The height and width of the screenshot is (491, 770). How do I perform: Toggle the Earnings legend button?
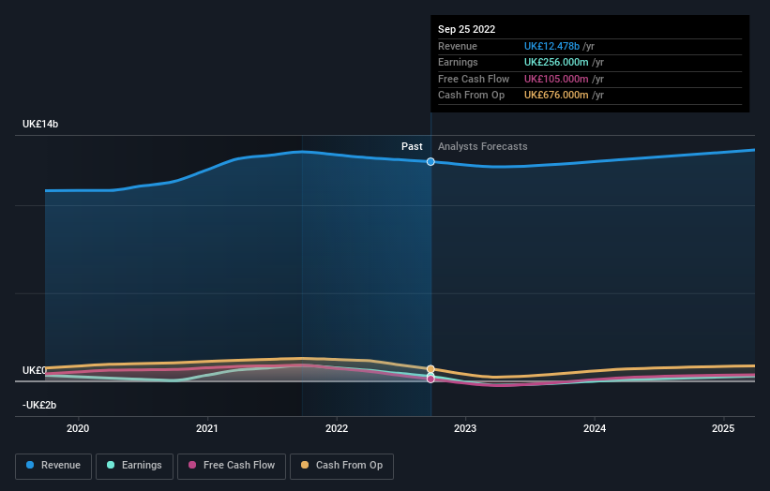134,466
